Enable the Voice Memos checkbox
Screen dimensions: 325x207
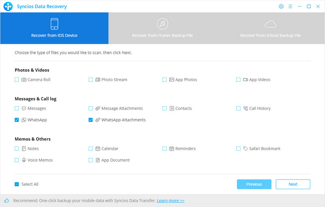pos(17,160)
